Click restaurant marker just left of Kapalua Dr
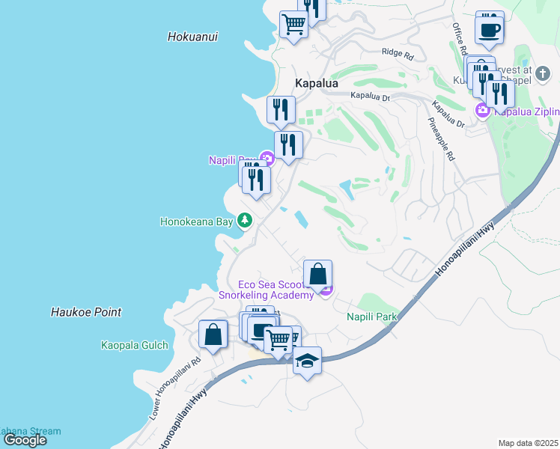Image resolution: width=560 pixels, height=449 pixels. coord(281,110)
